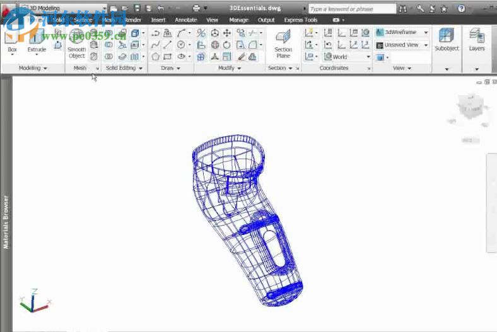Click the Extrude tool button

(37, 41)
